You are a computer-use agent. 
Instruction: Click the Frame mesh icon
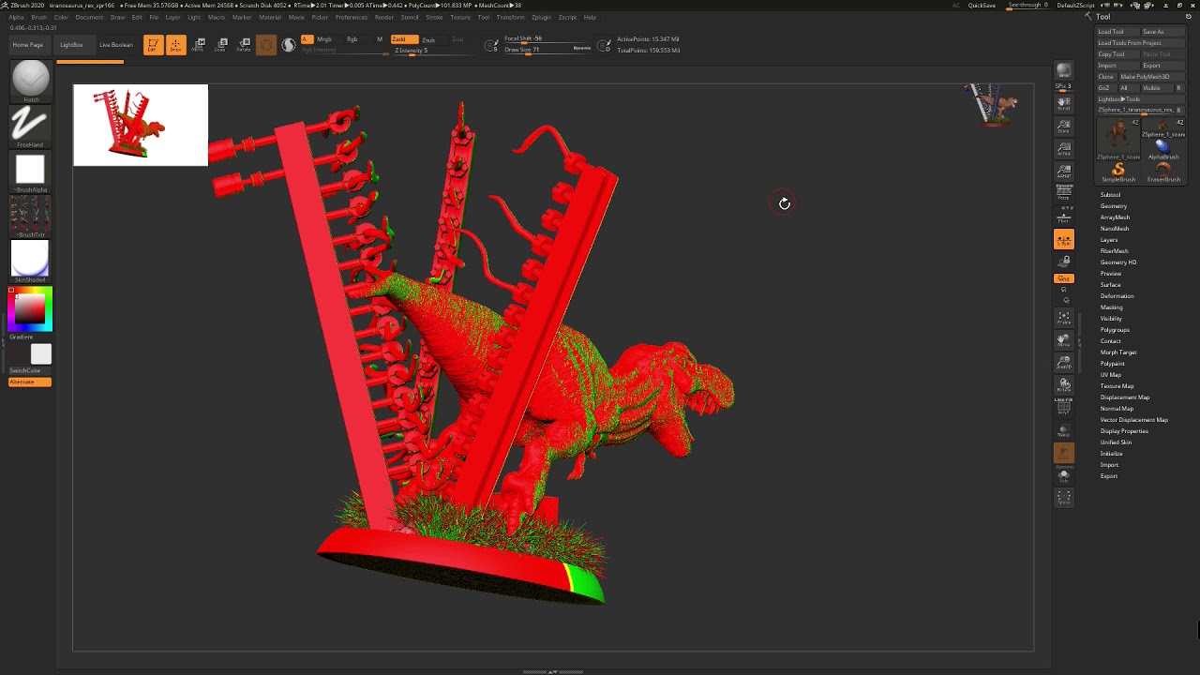tap(1064, 319)
